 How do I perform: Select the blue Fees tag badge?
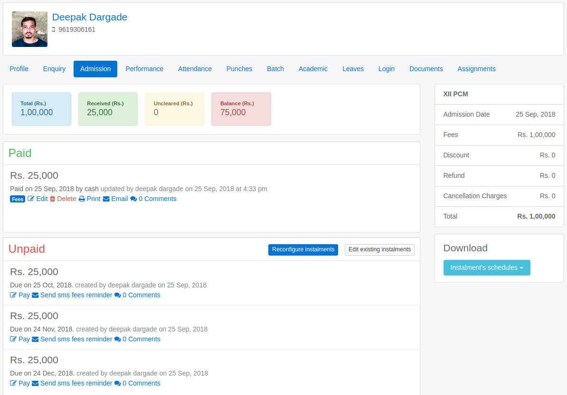(17, 199)
